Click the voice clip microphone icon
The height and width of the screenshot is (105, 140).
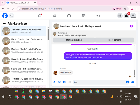(x=54, y=82)
